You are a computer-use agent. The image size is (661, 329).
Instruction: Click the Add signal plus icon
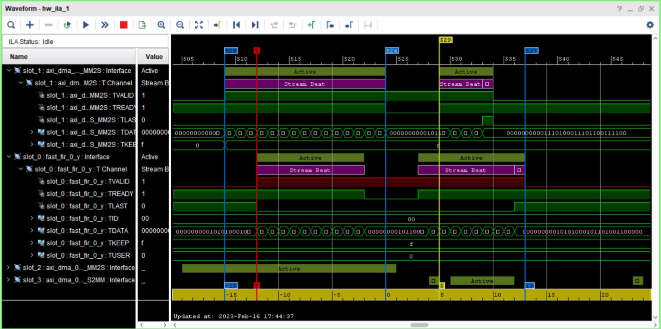point(30,24)
